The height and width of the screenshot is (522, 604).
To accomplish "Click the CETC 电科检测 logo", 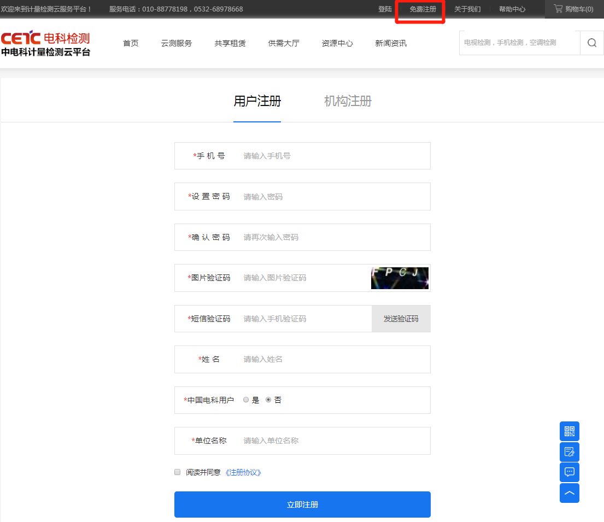I will coord(45,44).
